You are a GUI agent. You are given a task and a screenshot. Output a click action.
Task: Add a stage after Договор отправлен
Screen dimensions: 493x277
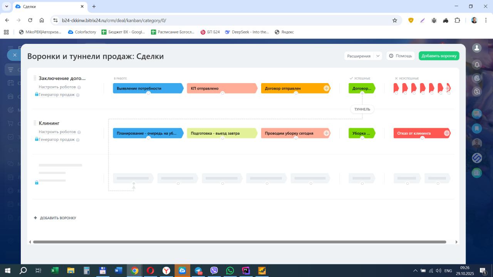(x=326, y=88)
